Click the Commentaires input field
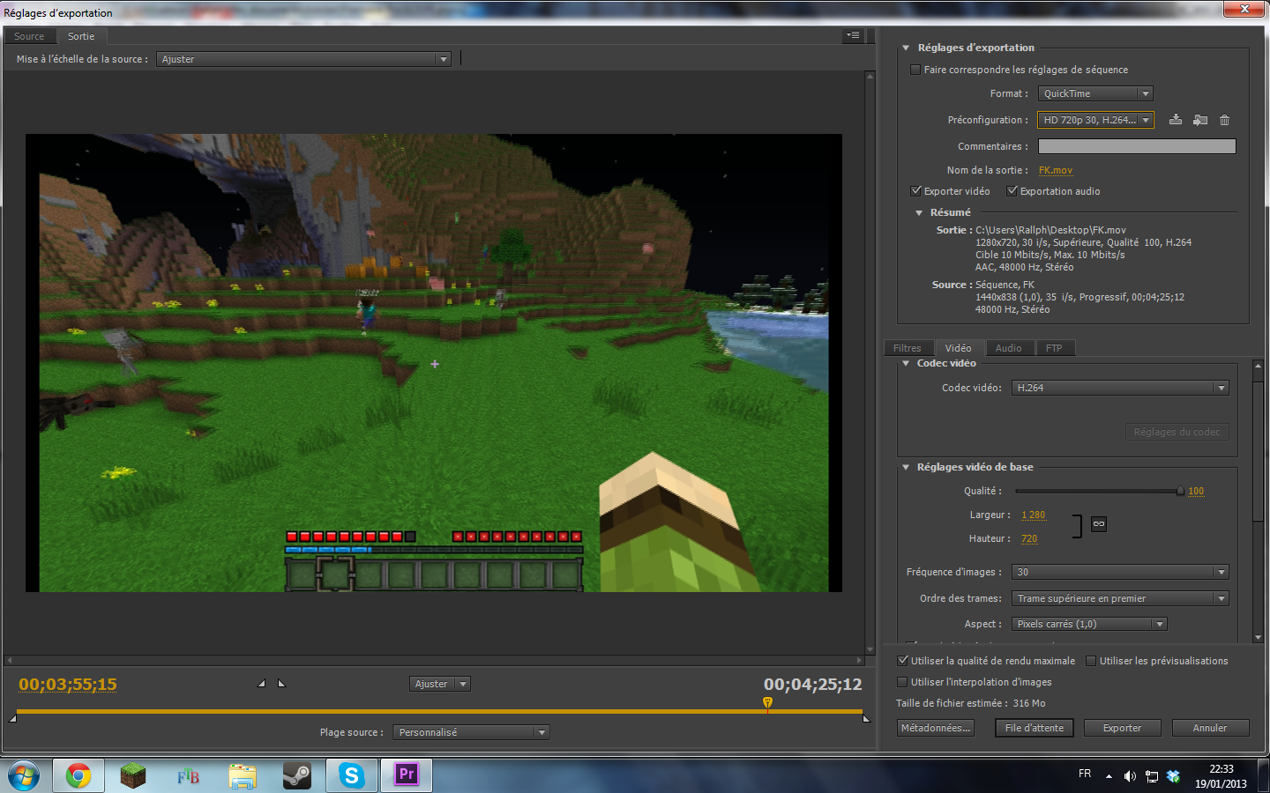This screenshot has height=793, width=1270. [1137, 146]
